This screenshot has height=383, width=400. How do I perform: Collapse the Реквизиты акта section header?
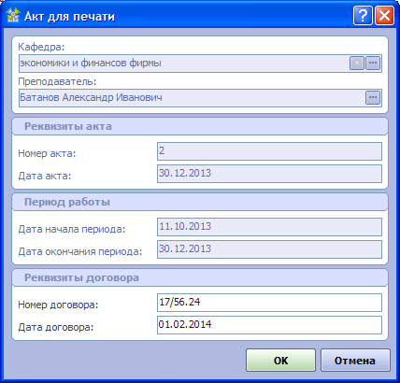[200, 126]
